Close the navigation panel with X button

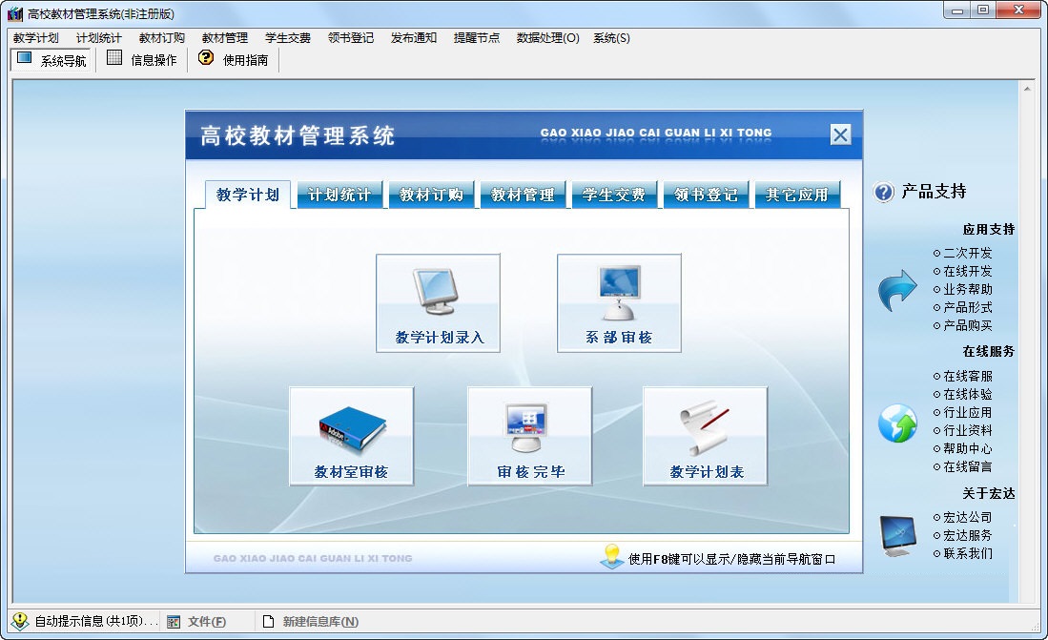pyautogui.click(x=840, y=134)
